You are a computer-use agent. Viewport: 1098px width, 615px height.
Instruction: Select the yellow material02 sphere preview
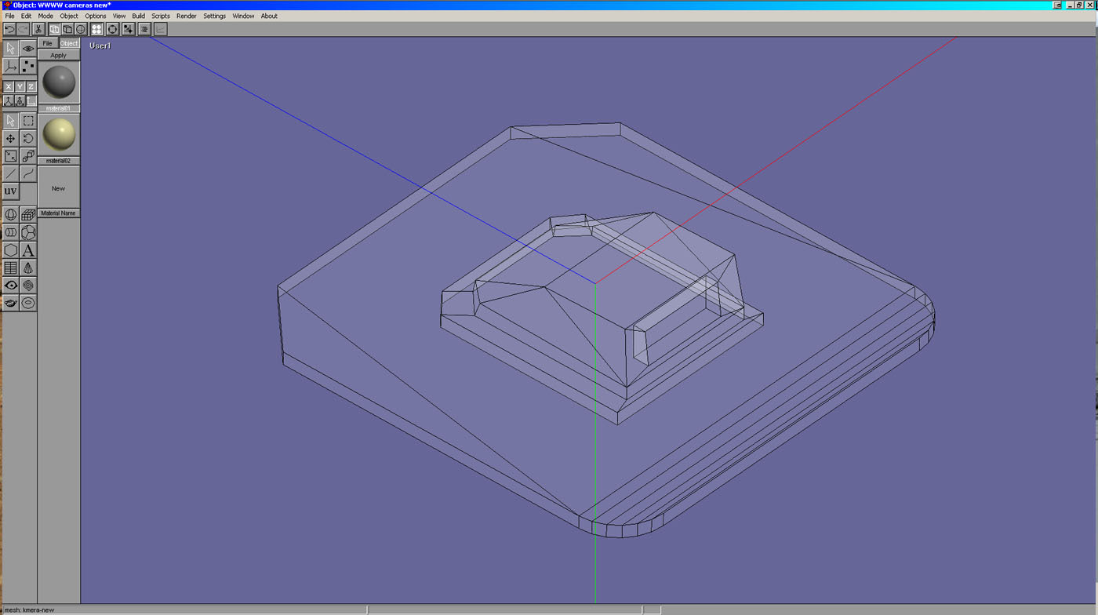coord(59,135)
